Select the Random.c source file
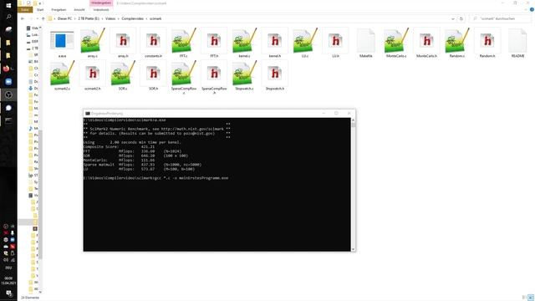 tap(457, 43)
